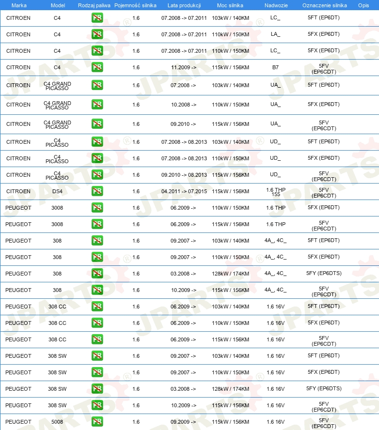Click the LA_ body code cell
The height and width of the screenshot is (430, 379).
tap(276, 34)
